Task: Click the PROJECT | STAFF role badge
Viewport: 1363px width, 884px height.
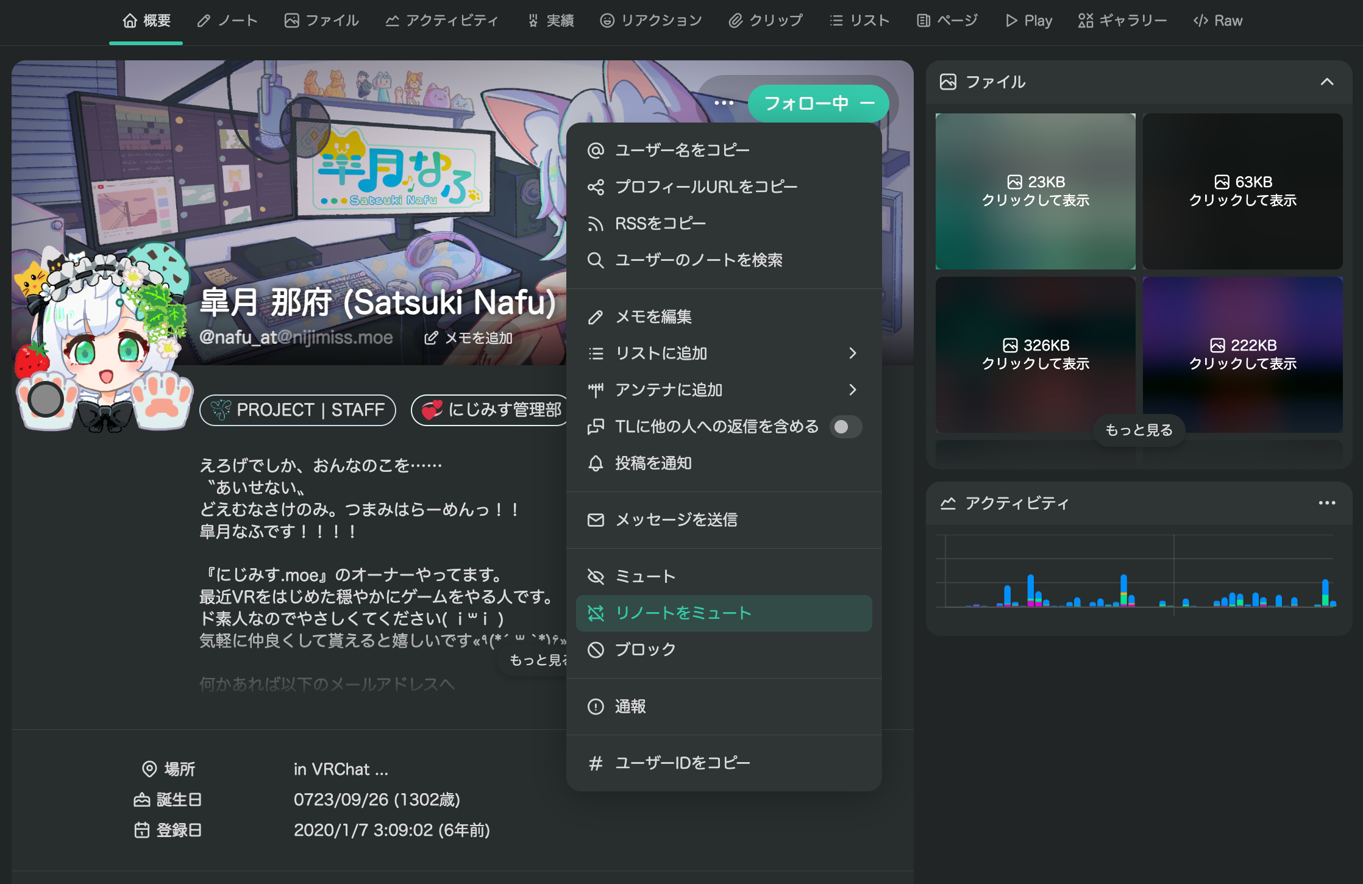Action: [297, 410]
